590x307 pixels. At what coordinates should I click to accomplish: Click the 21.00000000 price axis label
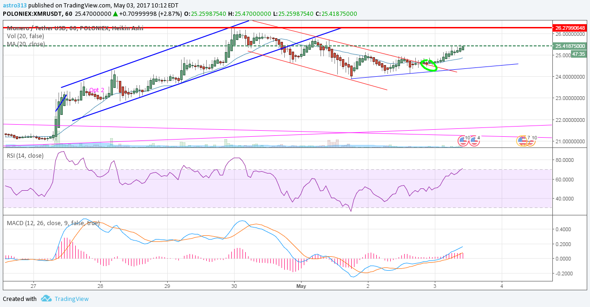coord(570,141)
